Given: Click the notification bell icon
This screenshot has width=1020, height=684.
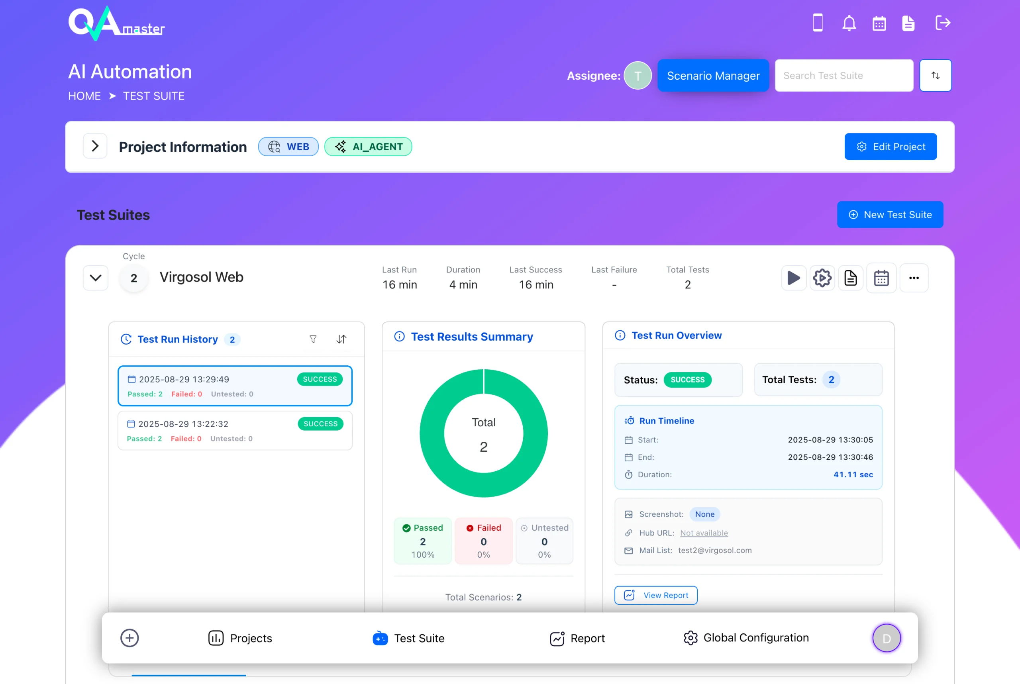Looking at the screenshot, I should click(x=849, y=23).
